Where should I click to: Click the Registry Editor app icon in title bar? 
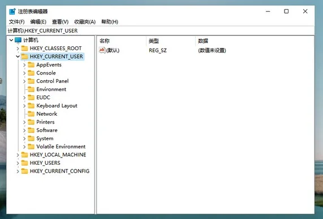(x=12, y=11)
